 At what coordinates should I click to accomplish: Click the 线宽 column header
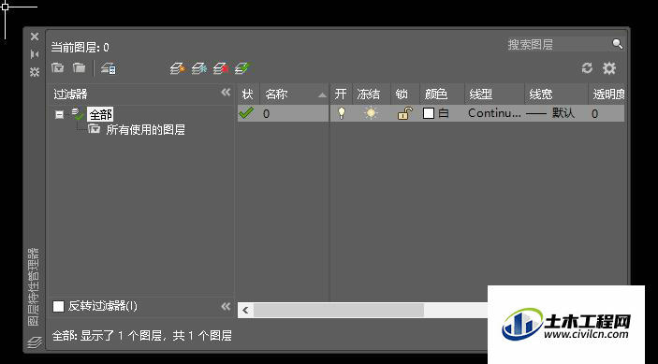pyautogui.click(x=556, y=94)
